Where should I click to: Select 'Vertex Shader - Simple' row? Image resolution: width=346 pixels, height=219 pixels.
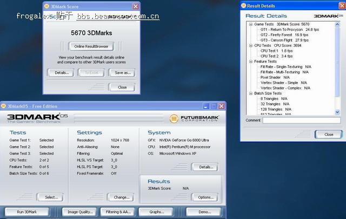click(x=284, y=83)
